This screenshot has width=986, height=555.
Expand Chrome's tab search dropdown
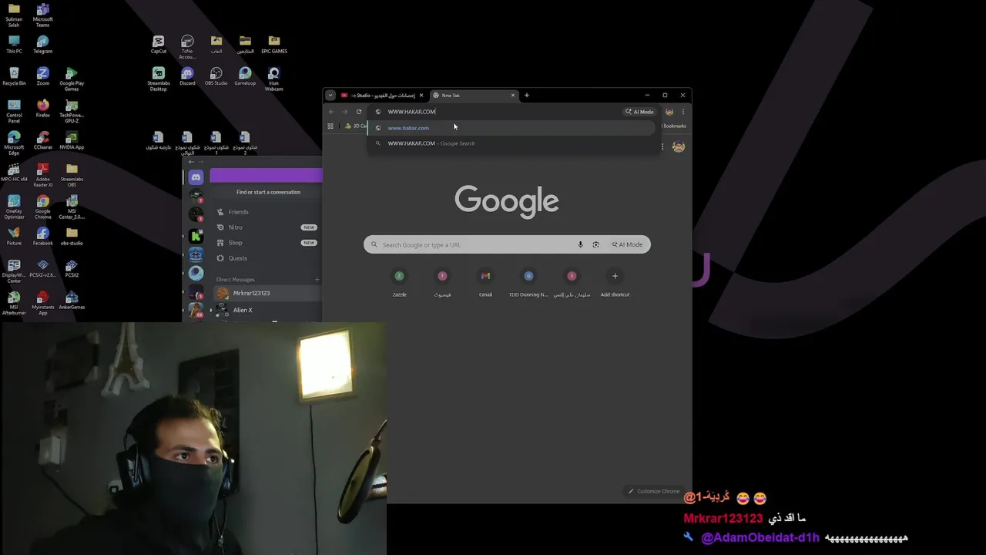click(330, 96)
